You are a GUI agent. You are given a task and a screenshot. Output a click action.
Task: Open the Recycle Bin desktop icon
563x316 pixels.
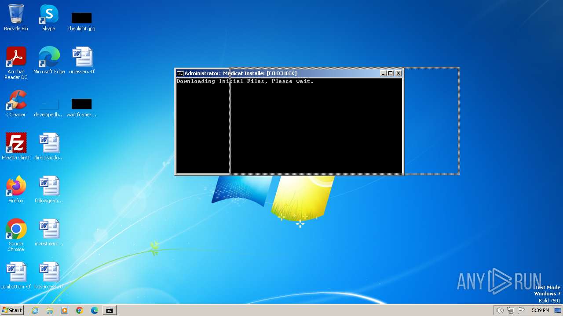click(16, 18)
